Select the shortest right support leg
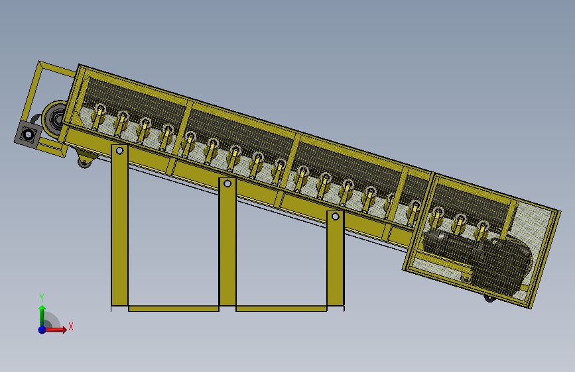Image resolution: width=575 pixels, height=372 pixels. click(335, 258)
